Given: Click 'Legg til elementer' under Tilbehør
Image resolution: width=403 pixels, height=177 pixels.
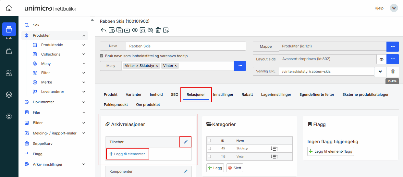Looking at the screenshot, I should [x=128, y=154].
